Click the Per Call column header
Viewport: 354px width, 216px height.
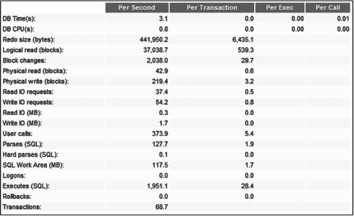click(327, 7)
